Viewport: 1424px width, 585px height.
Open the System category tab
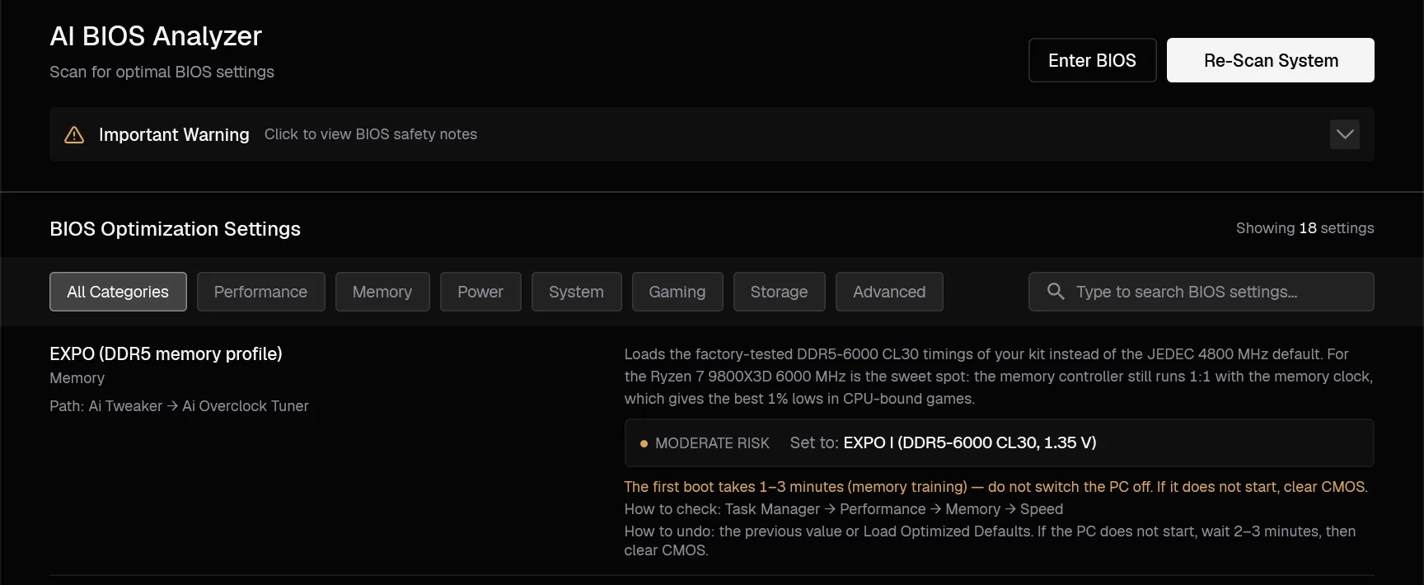(576, 292)
